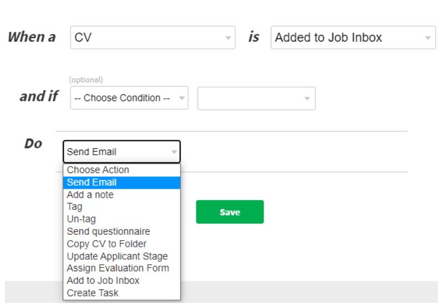445x304 pixels.
Task: Choose 'Send questionnaire' from the list
Action: pos(109,231)
